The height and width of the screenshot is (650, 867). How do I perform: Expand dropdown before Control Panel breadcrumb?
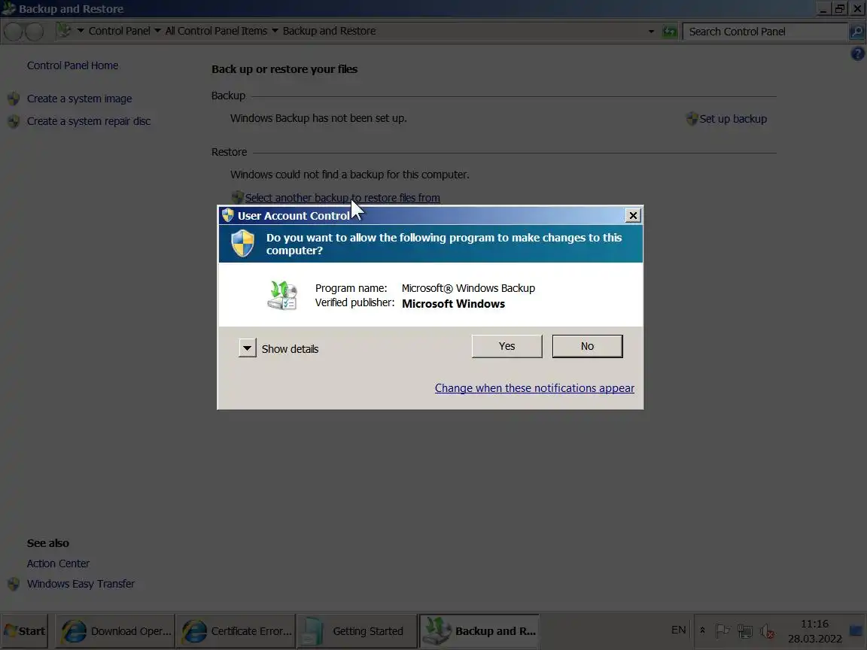pyautogui.click(x=81, y=31)
